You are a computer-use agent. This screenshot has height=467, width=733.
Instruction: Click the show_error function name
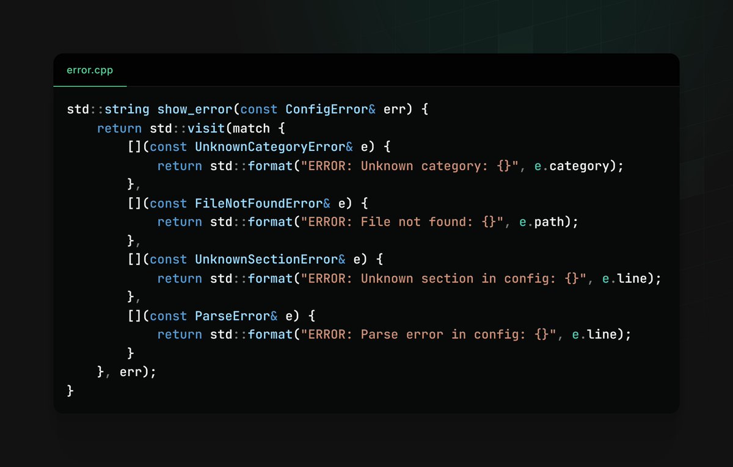click(195, 110)
